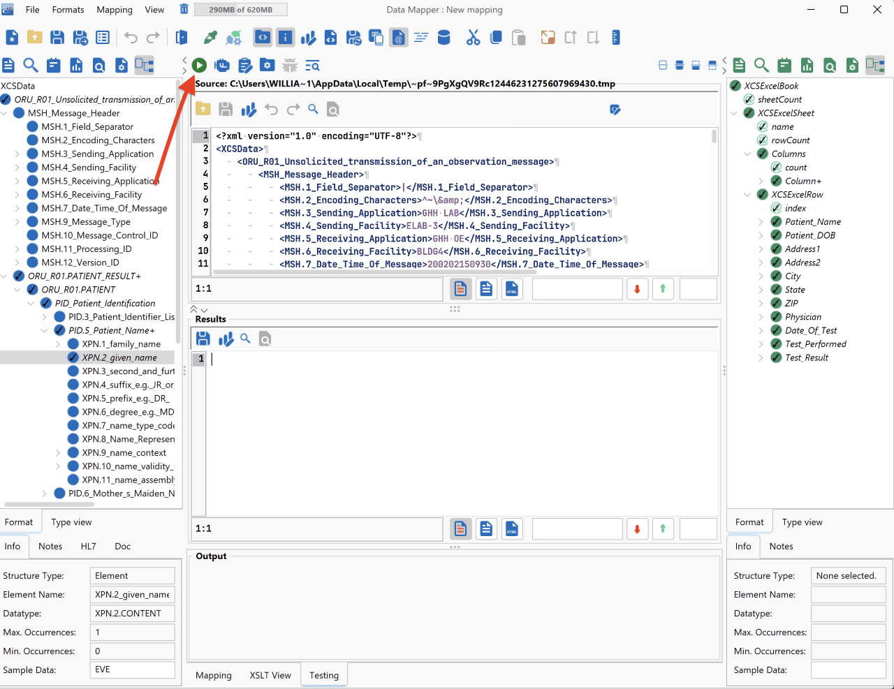894x689 pixels.
Task: Expand the Patient_Name node in target tree
Action: [761, 222]
